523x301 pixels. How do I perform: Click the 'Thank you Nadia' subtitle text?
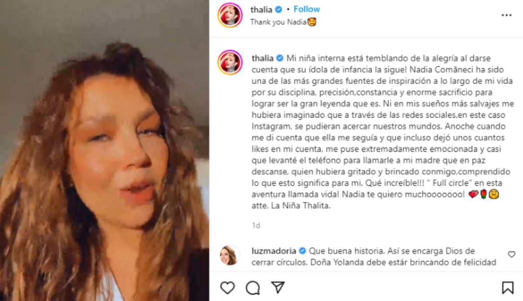point(283,22)
